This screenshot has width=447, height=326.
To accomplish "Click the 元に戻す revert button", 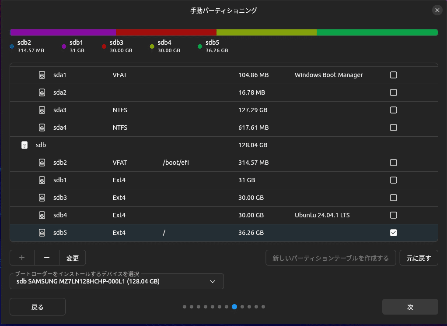I will pyautogui.click(x=419, y=258).
